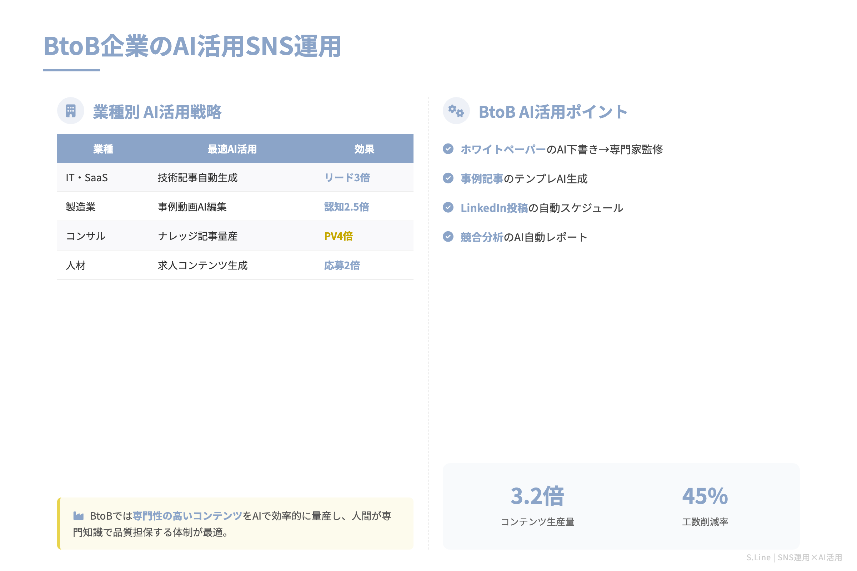The width and height of the screenshot is (857, 571).
Task: Click the gears icon beside BtoB AI活用ポイント
Action: 456,111
